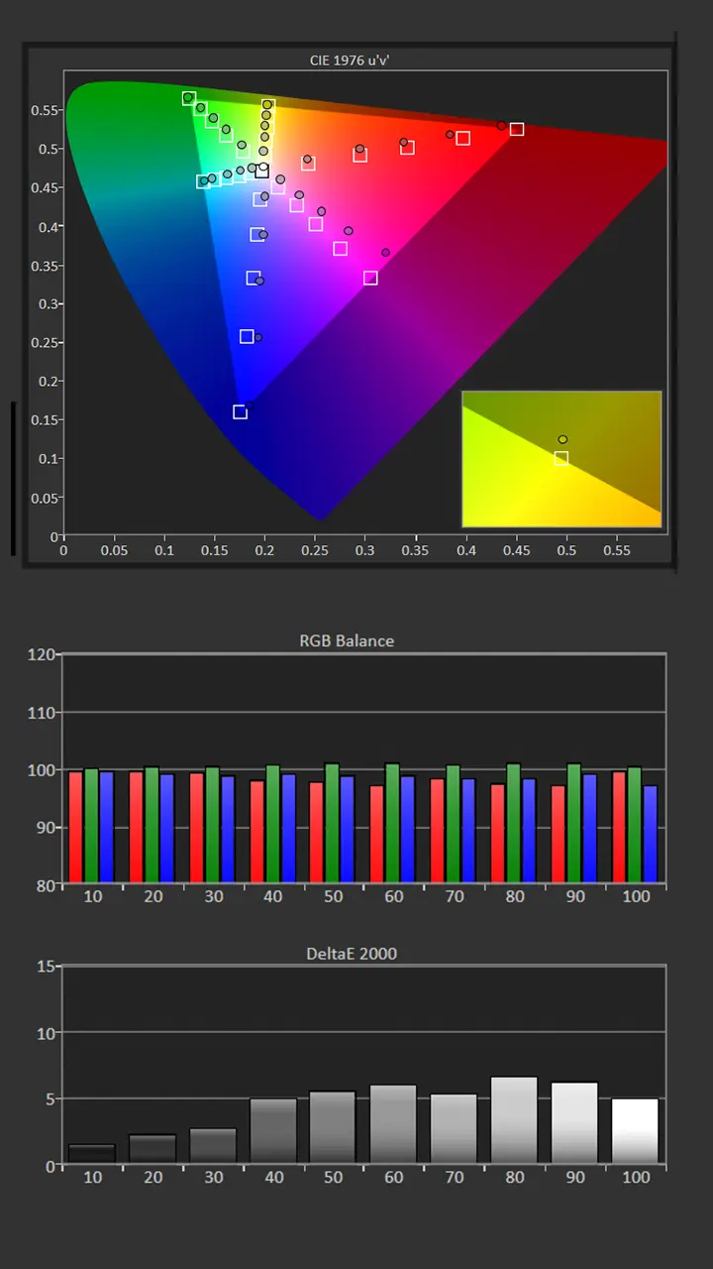This screenshot has height=1269, width=713.
Task: Open the yellow zoom inset in CIE chart
Action: click(561, 459)
